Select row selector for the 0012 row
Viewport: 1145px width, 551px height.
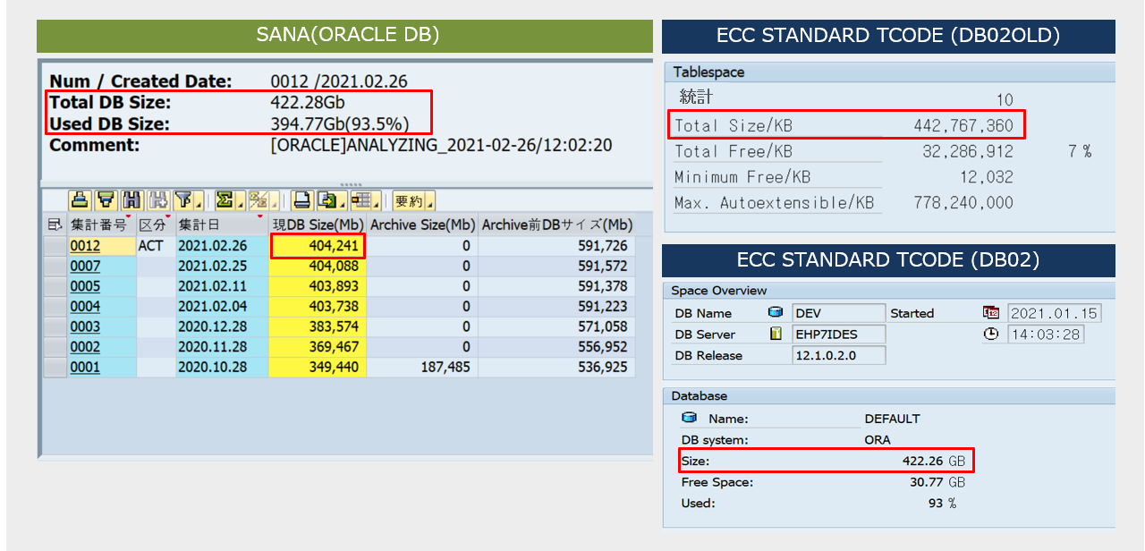(55, 246)
